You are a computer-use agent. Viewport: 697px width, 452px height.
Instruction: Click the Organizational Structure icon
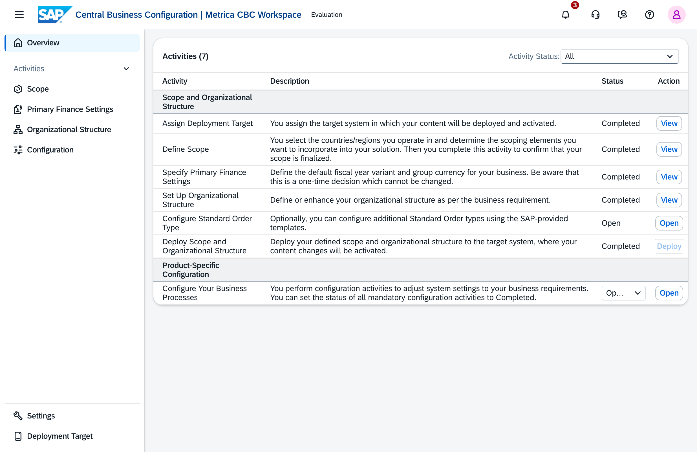coord(18,129)
